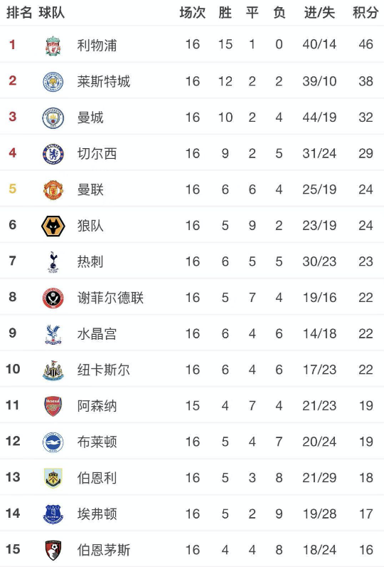Viewport: 384px width, 567px height.
Task: Click the 排名 column header
Action: click(x=19, y=13)
